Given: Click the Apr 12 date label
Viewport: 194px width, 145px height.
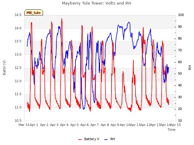Looking at the screenshot, I should click(x=145, y=125).
